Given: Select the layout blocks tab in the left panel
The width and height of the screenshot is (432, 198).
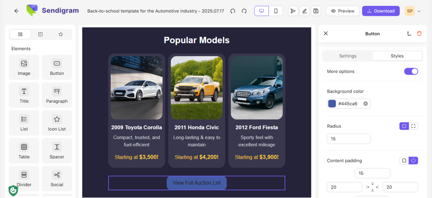Looking at the screenshot, I should (x=40, y=35).
